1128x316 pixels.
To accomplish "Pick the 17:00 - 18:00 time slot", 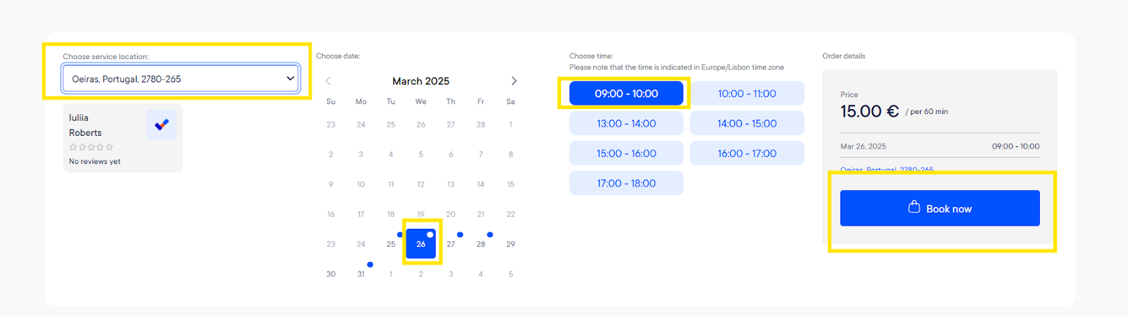I will coord(626,183).
